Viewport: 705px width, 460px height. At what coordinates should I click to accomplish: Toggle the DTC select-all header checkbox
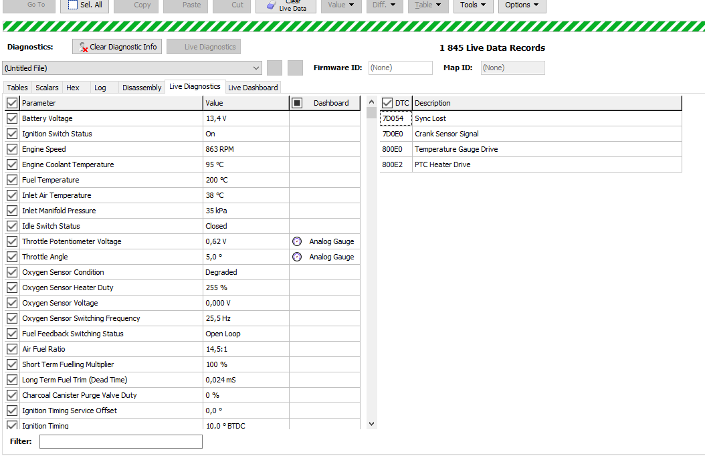[387, 103]
